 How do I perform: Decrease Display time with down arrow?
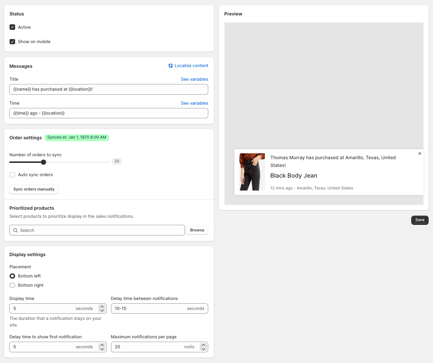[x=102, y=311]
